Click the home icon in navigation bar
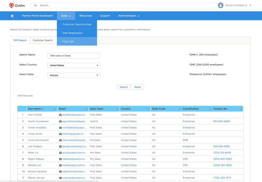The width and height of the screenshot is (262, 182). [12, 16]
